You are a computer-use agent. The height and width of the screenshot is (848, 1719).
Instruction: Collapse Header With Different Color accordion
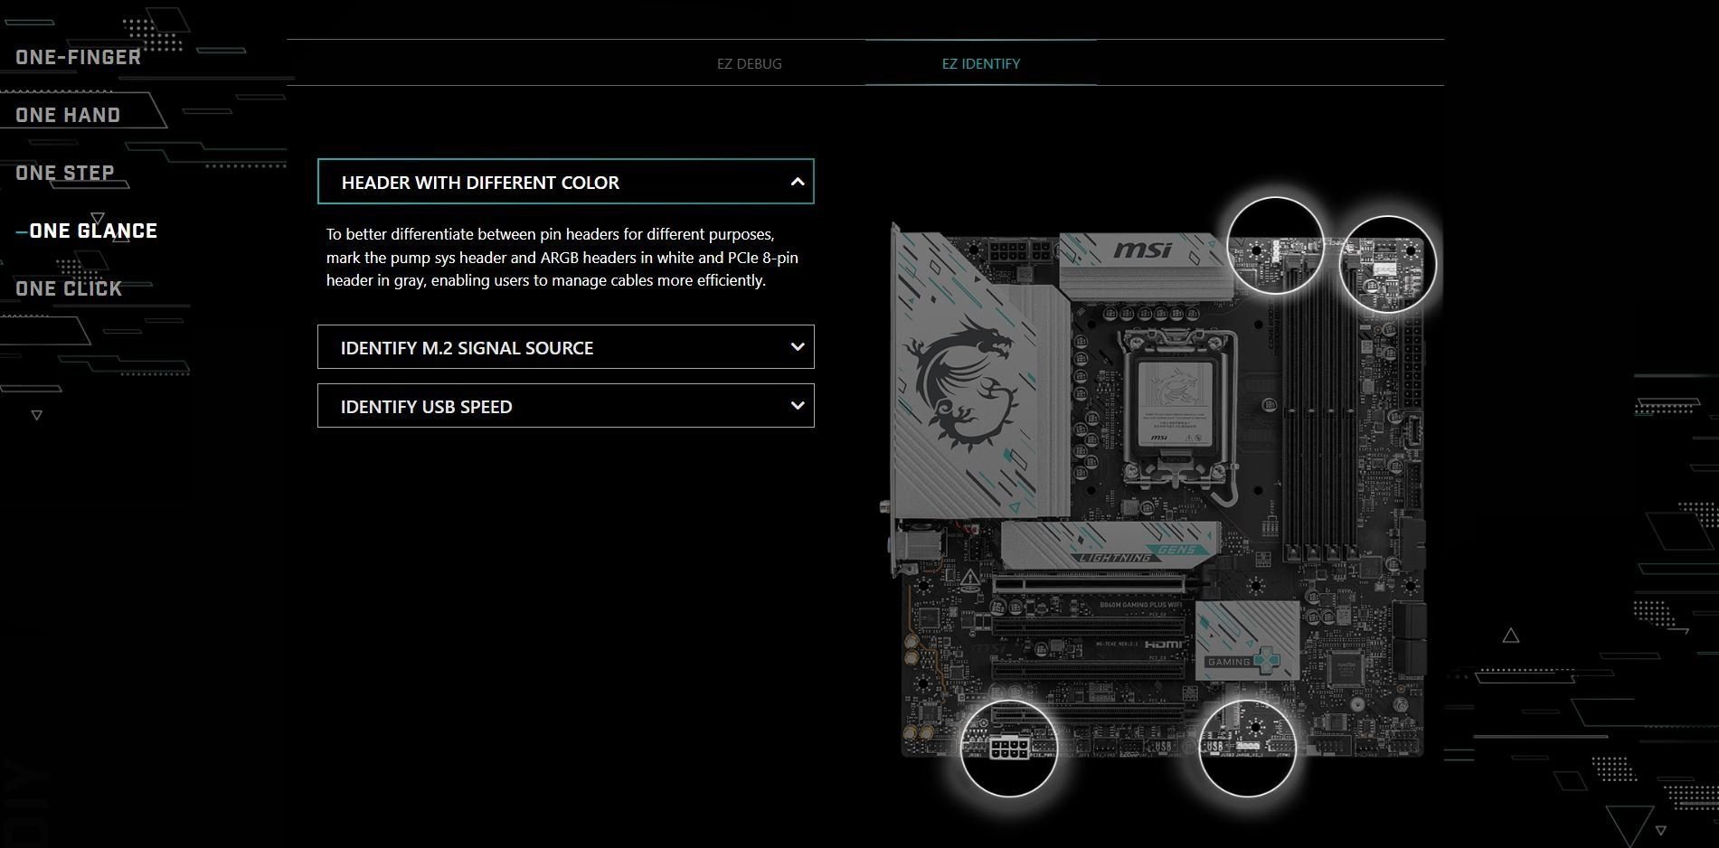click(566, 182)
